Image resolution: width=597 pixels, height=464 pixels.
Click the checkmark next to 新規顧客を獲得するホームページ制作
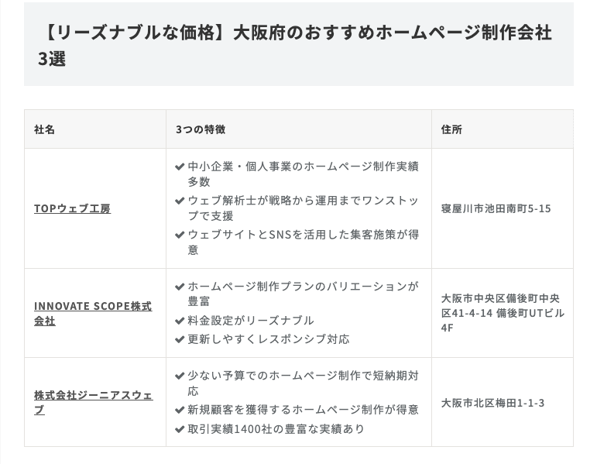(180, 409)
